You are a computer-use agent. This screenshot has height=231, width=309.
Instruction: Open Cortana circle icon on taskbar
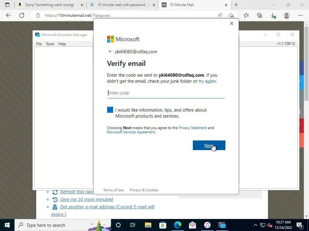[x=118, y=225]
